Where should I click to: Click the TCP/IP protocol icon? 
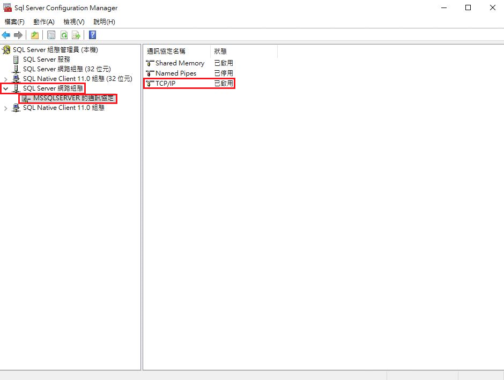[x=150, y=84]
